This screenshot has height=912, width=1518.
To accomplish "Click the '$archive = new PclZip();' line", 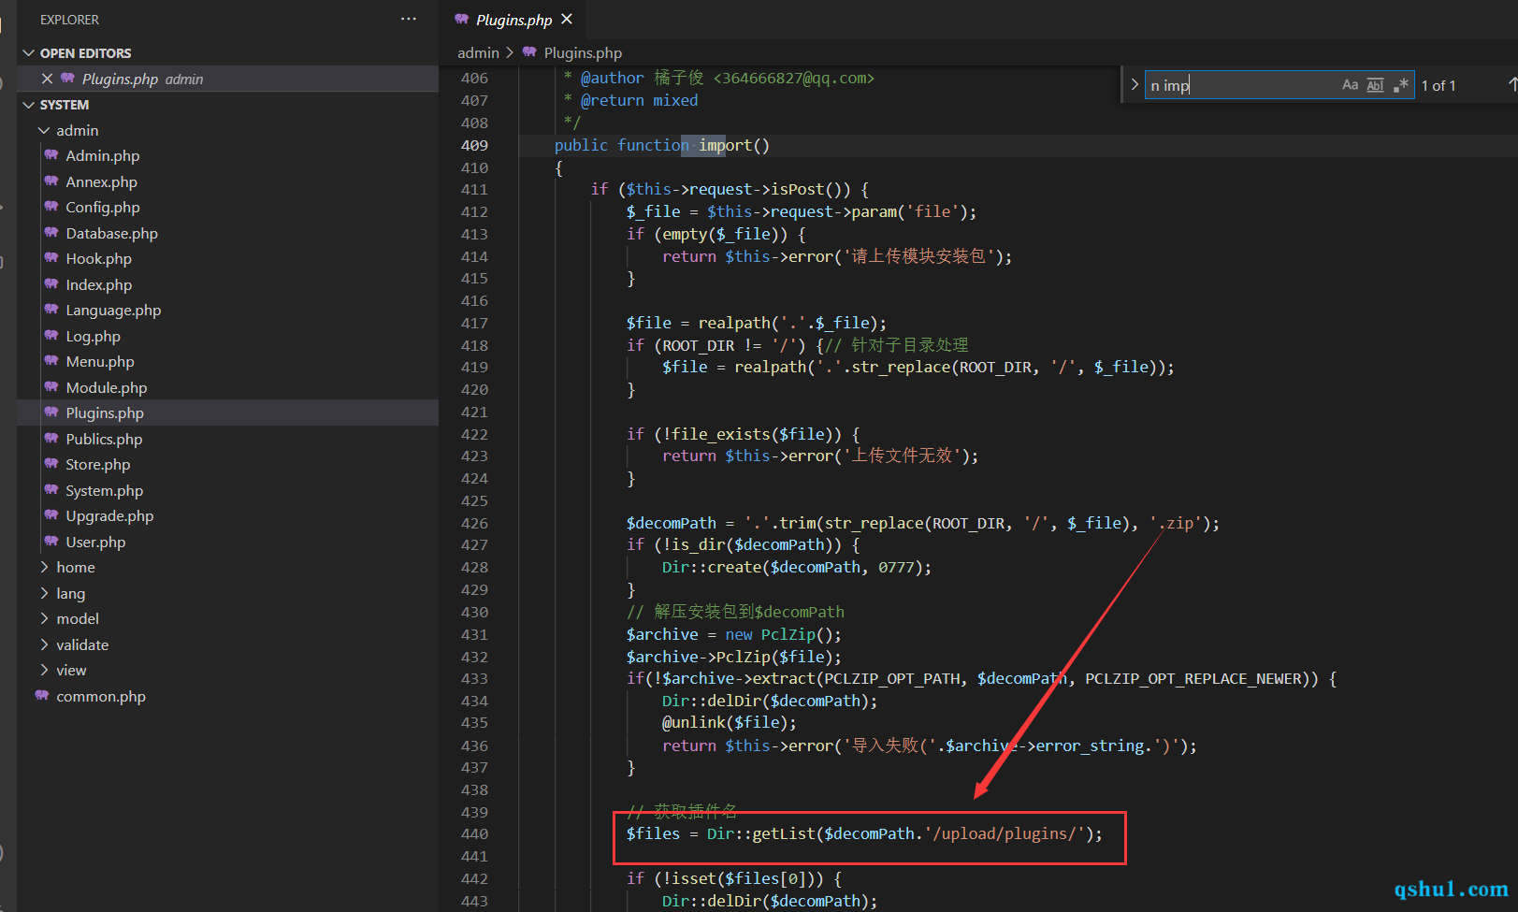I will [x=734, y=634].
